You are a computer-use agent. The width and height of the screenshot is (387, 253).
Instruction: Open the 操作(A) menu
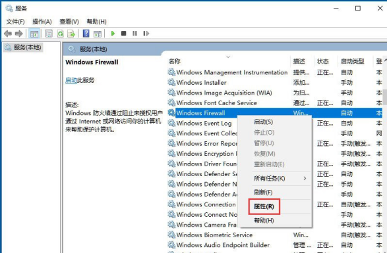point(42,22)
